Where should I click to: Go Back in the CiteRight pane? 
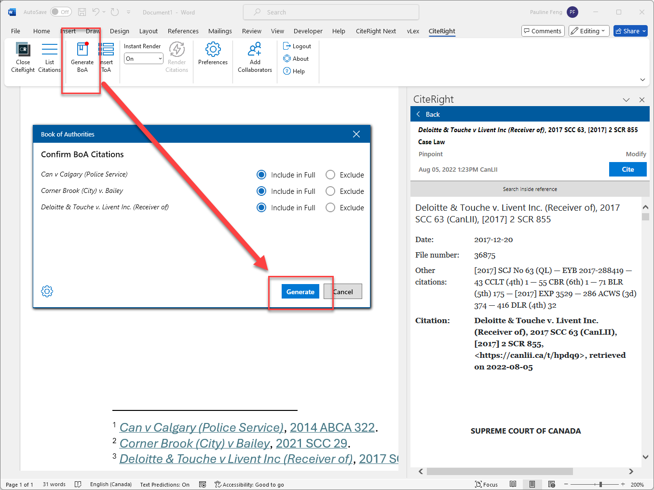[428, 114]
